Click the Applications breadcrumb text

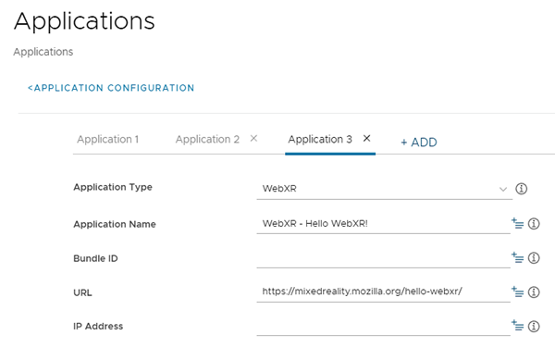[43, 52]
